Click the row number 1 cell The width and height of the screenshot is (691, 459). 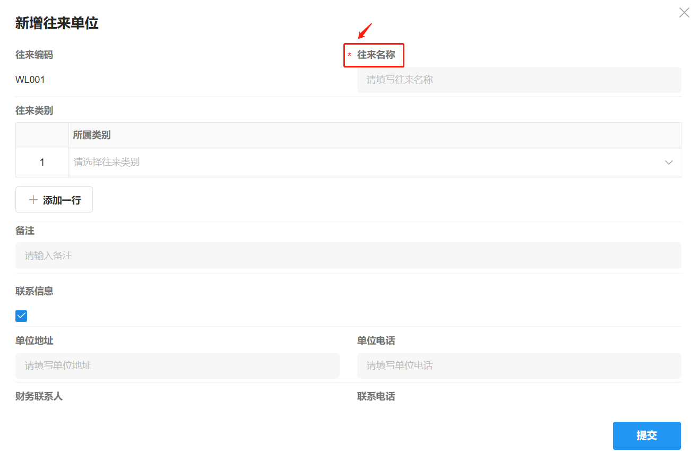point(42,162)
